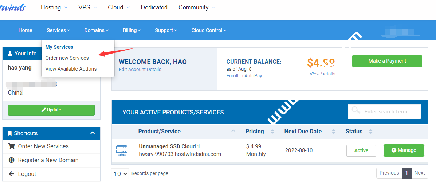
Task: Expand the Cloud Control navigation dropdown
Action: pos(209,30)
